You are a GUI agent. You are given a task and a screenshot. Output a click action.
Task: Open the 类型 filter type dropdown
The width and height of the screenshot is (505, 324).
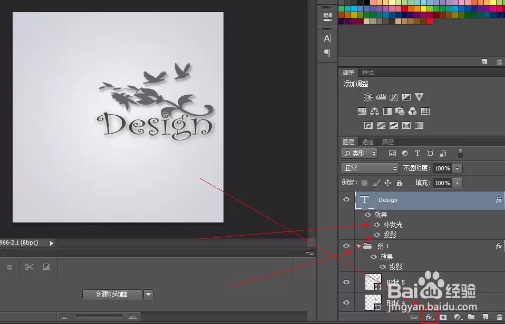pyautogui.click(x=359, y=154)
